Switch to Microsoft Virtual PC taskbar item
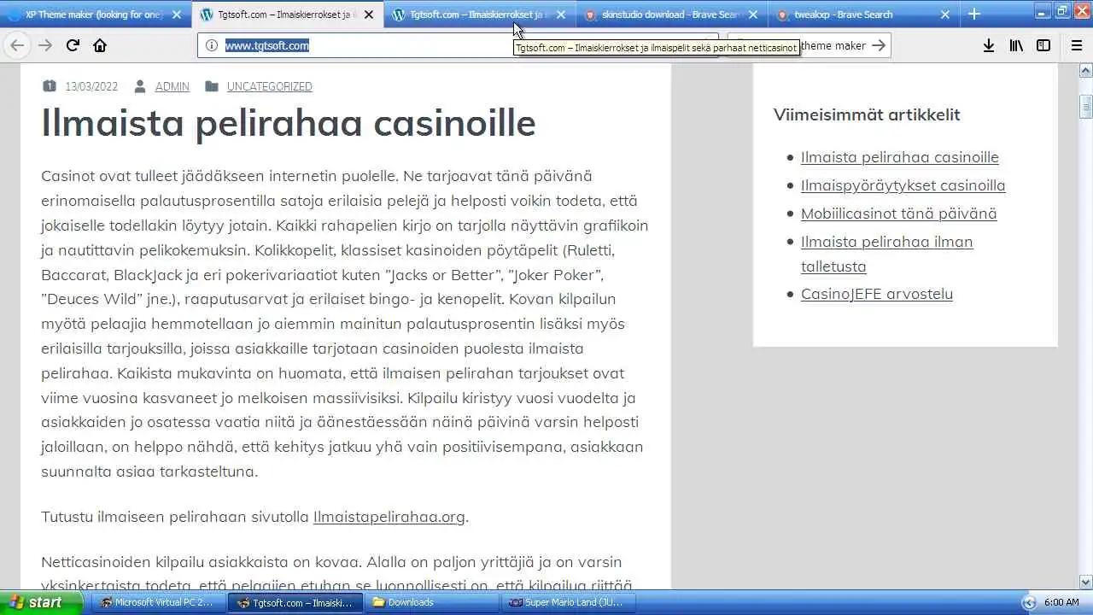 158,602
